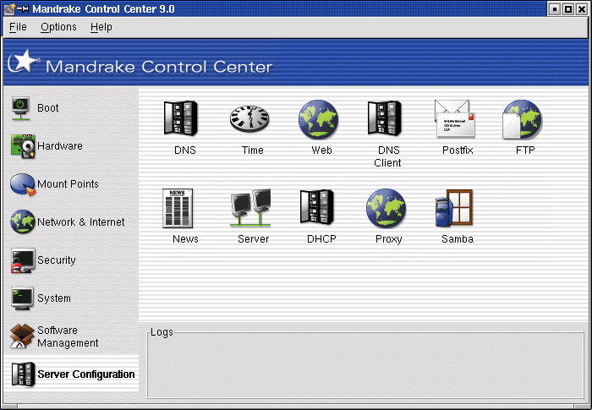Click the Mandrake star logo in banner

tap(24, 61)
